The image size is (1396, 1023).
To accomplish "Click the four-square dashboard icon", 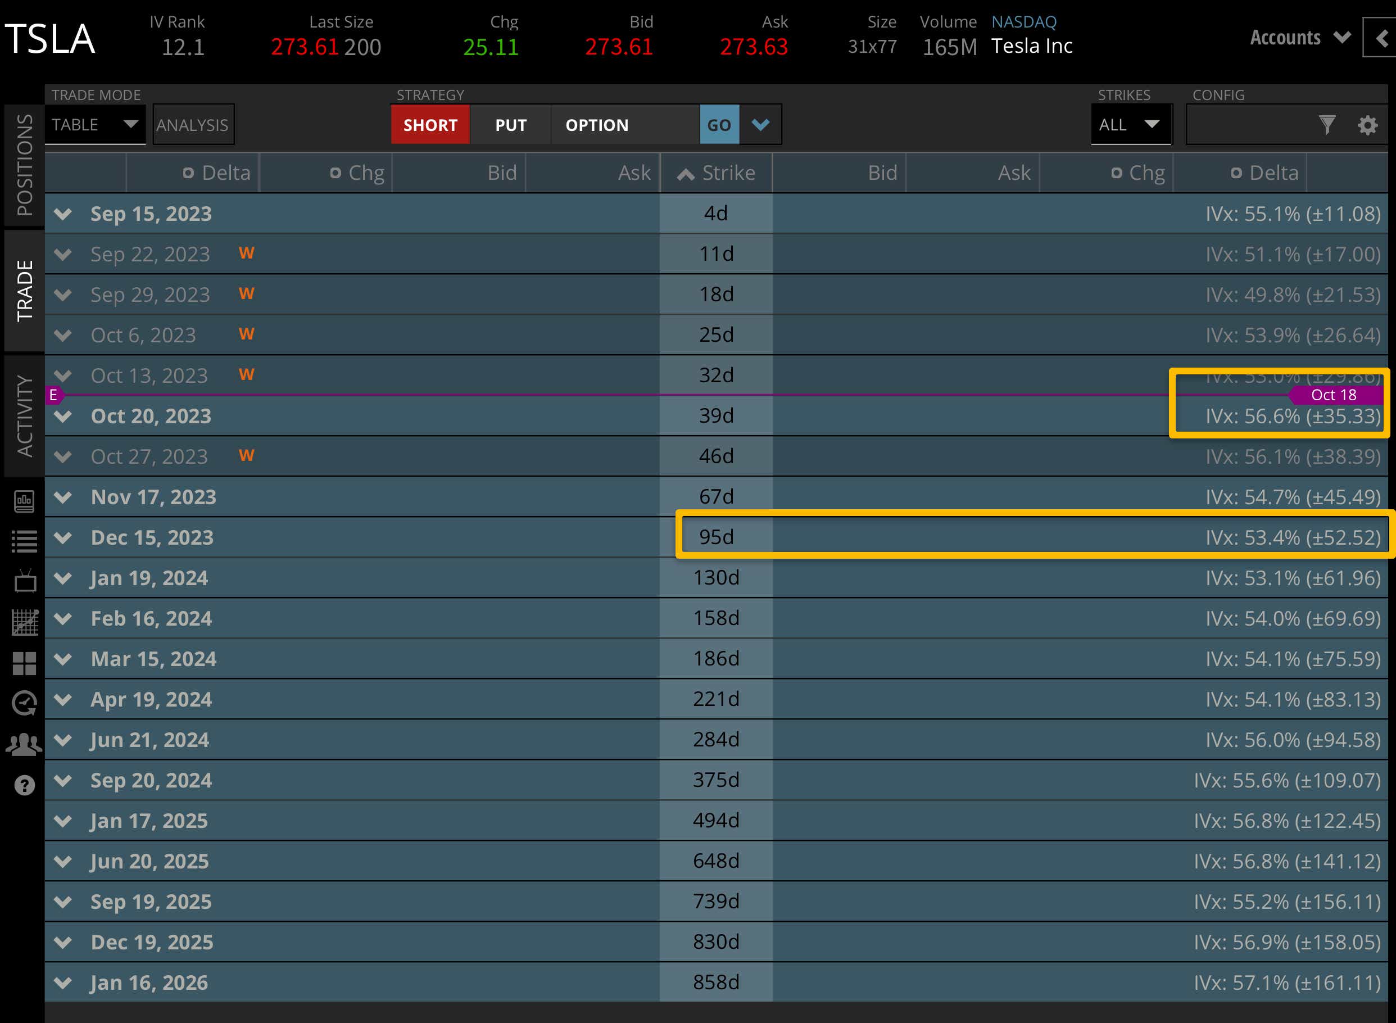I will [25, 663].
